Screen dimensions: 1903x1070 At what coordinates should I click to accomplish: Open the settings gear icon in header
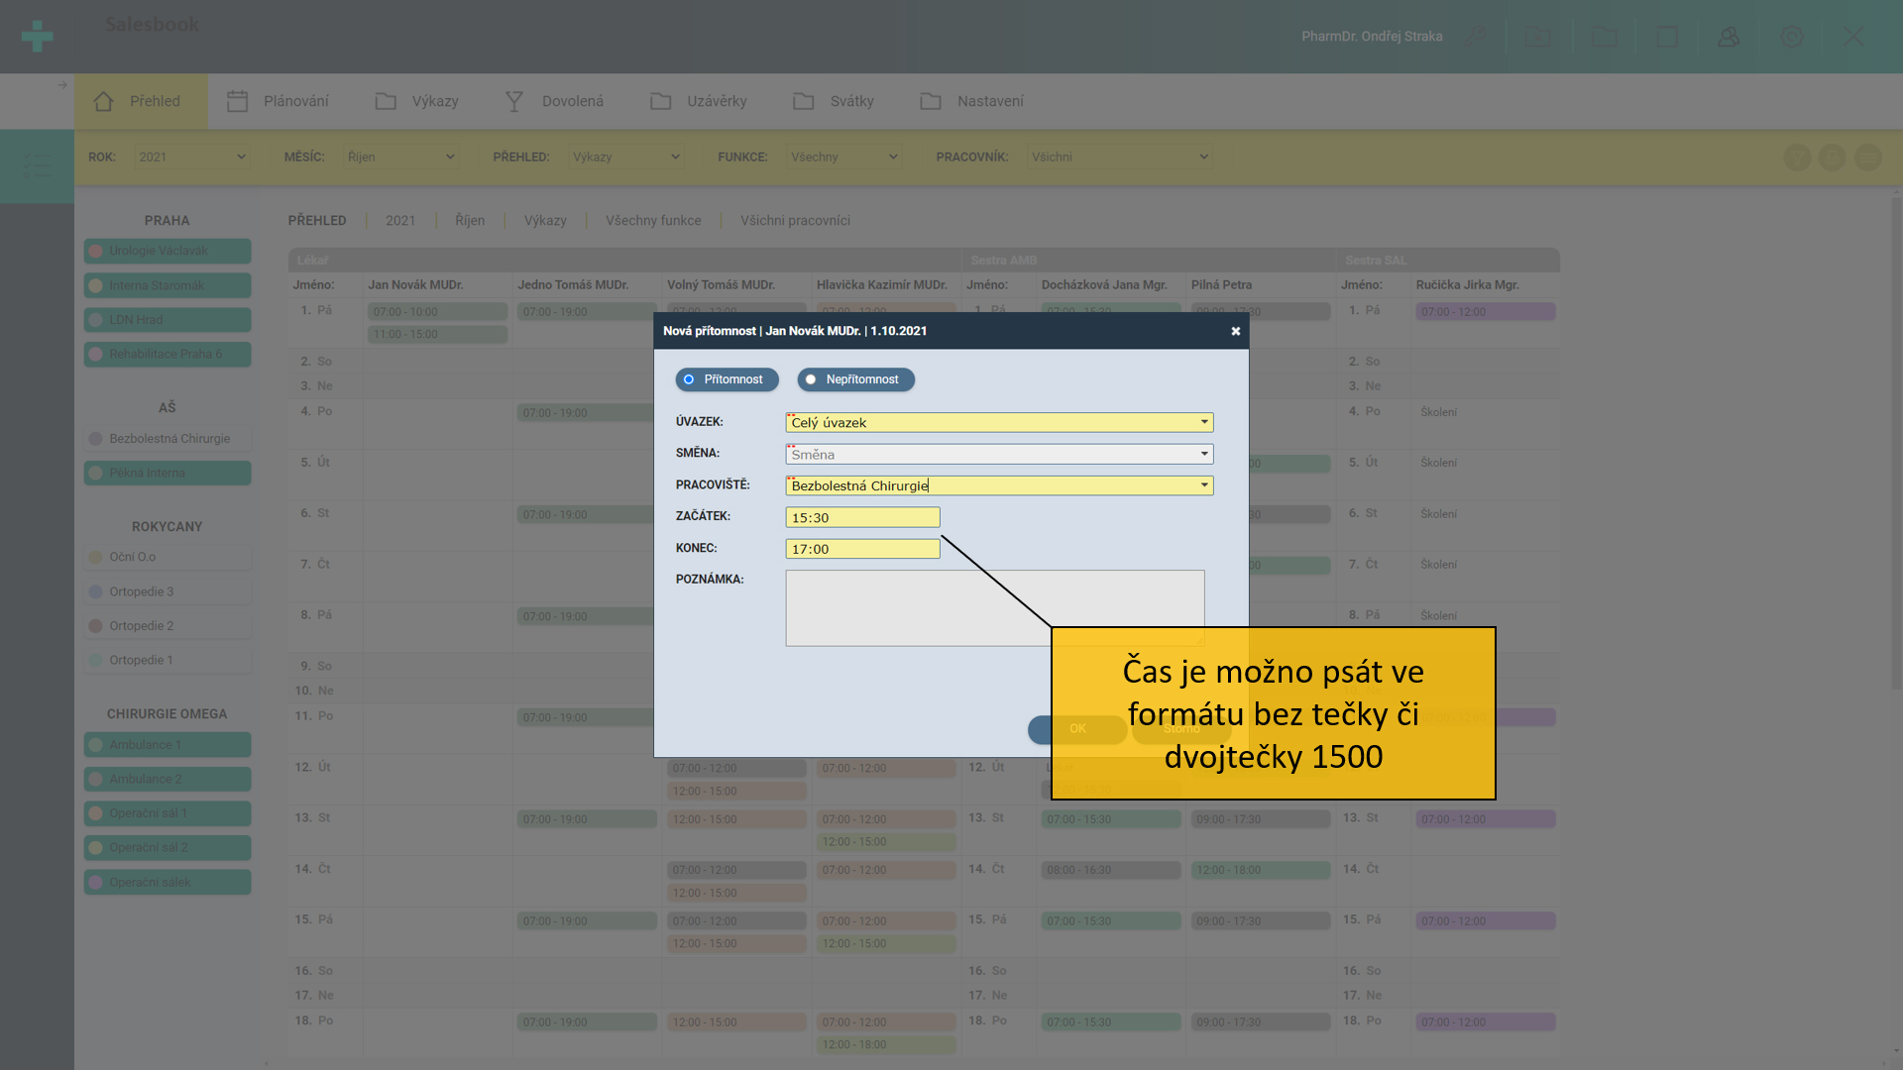point(1792,37)
